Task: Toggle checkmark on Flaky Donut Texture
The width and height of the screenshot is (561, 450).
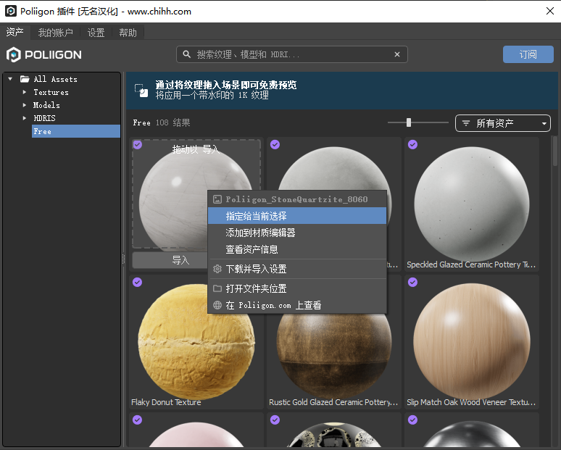Action: (137, 282)
